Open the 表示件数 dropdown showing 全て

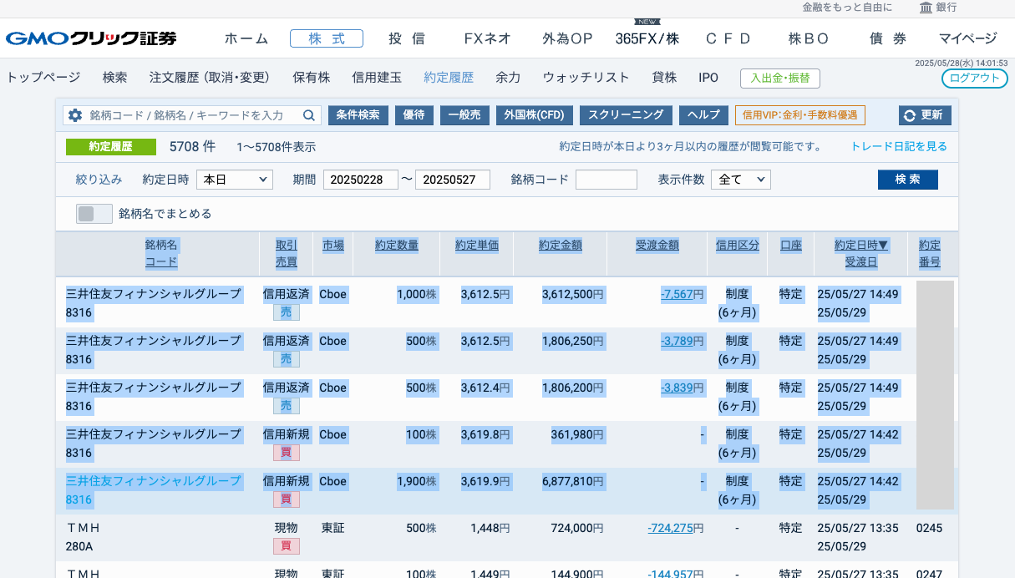click(741, 180)
